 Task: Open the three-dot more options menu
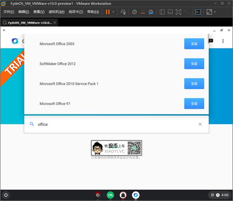pos(223,41)
